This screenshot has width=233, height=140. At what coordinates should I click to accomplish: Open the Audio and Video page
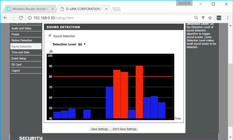click(x=21, y=28)
